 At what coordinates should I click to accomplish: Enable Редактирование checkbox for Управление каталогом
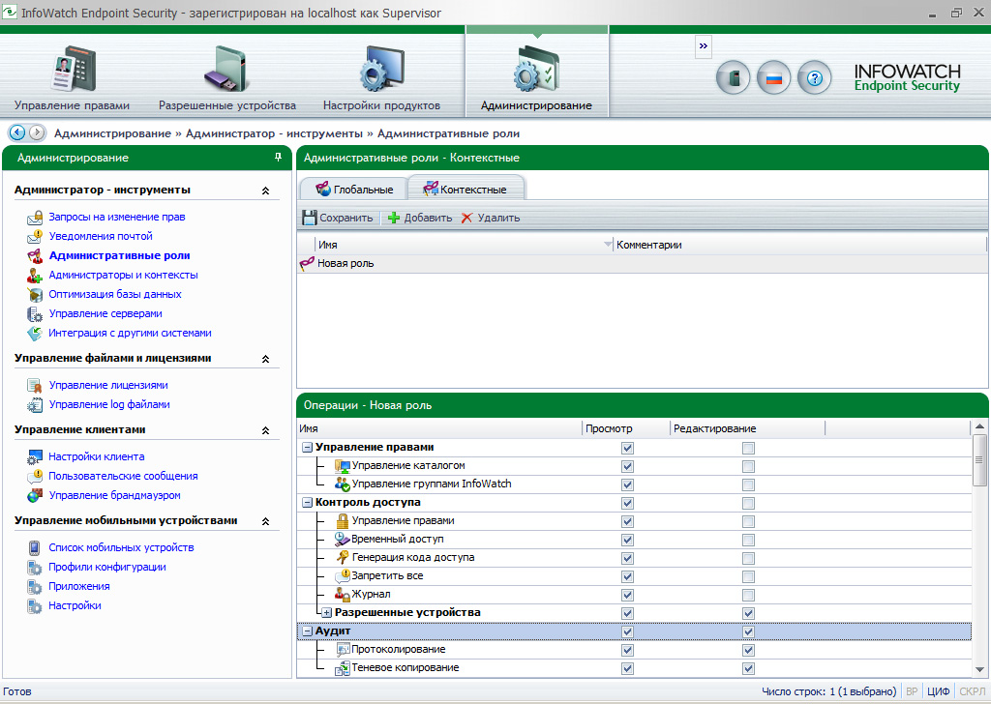click(x=748, y=466)
